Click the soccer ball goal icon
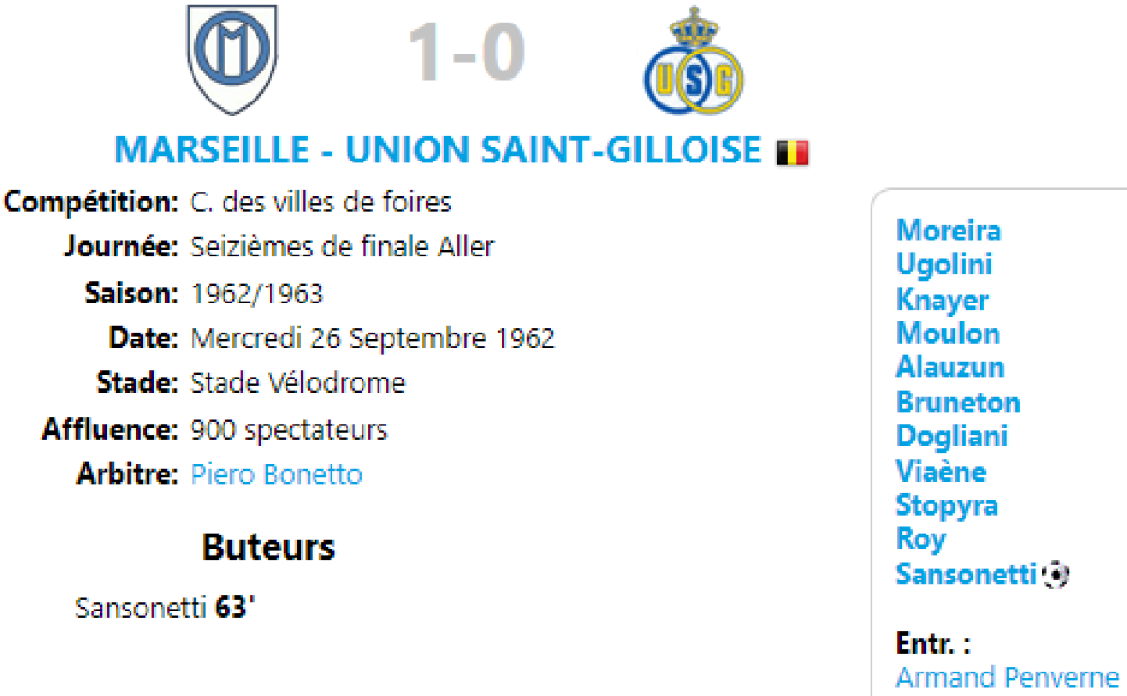Viewport: 1127px width, 696px height. [x=1057, y=574]
